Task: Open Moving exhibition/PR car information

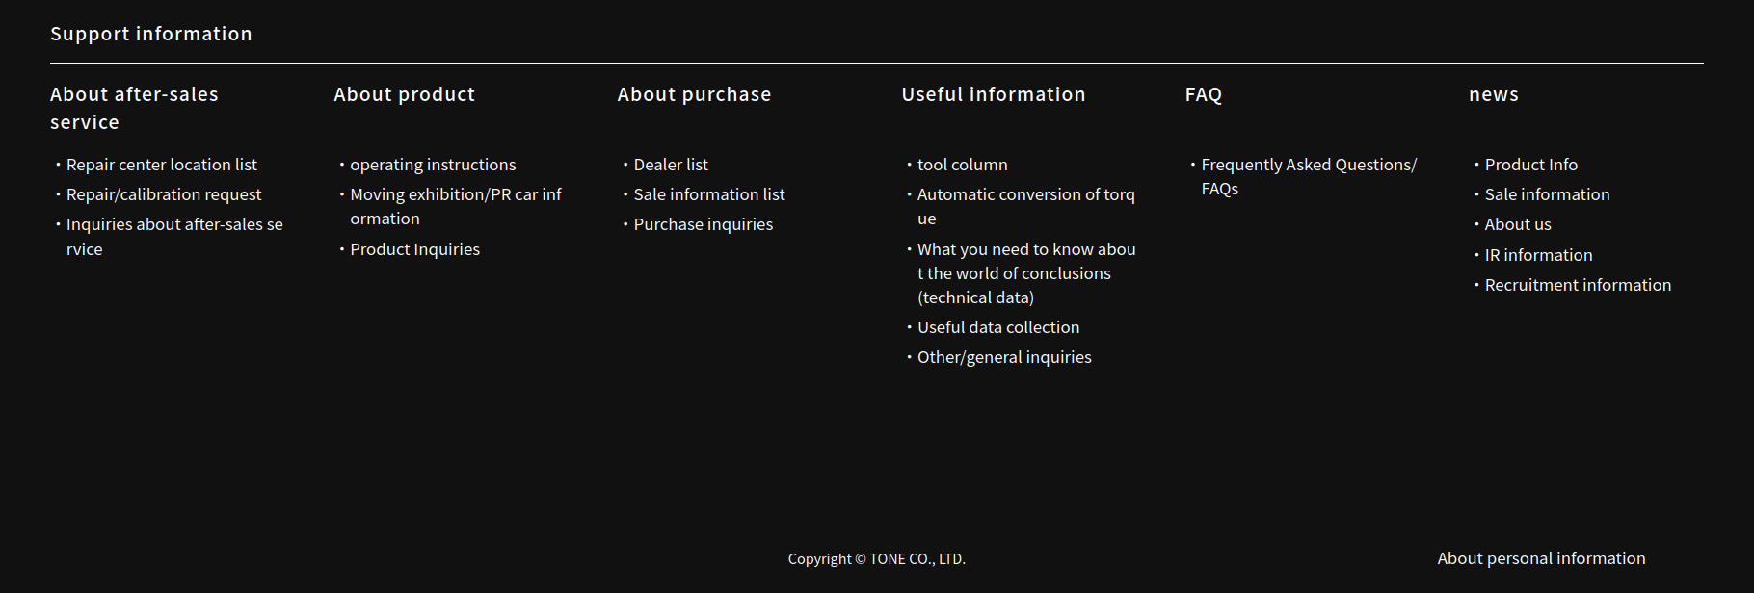Action: coord(455,195)
